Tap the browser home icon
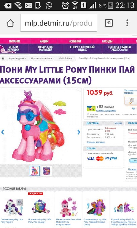 tap(10, 23)
